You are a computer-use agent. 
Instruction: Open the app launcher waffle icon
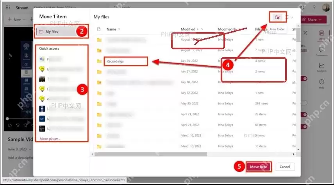point(8,7)
